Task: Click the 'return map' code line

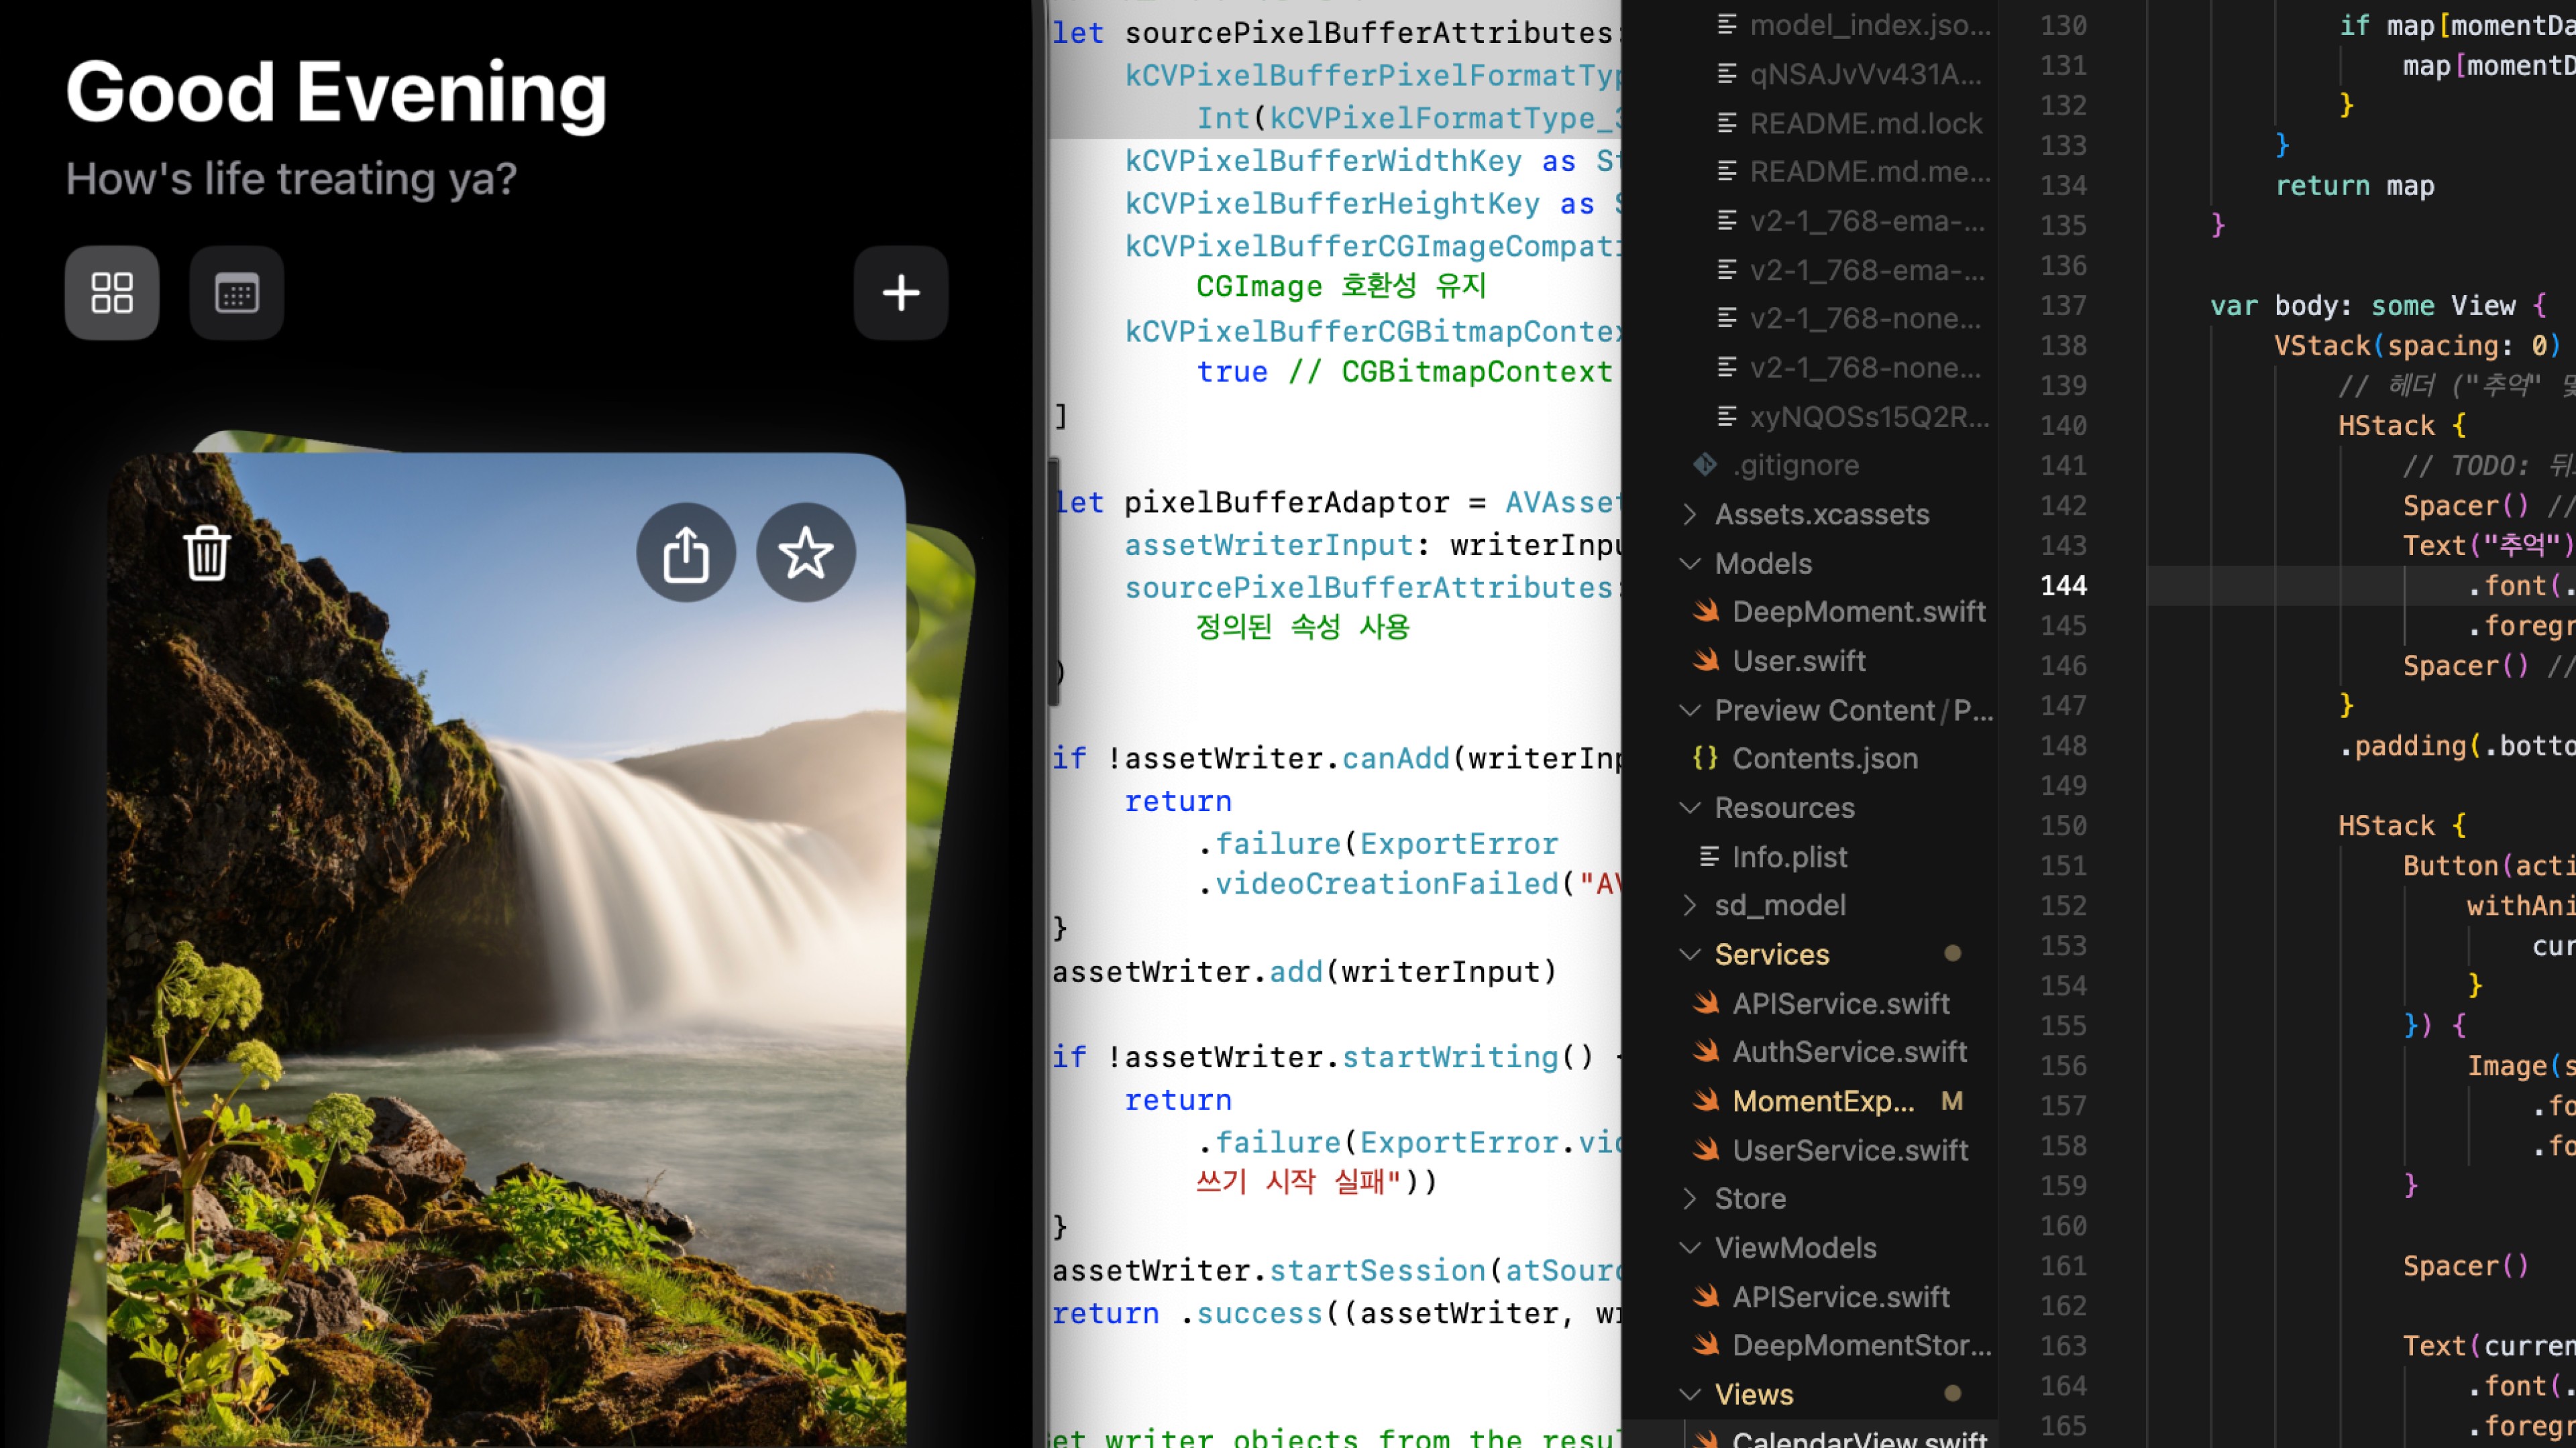Action: 2355,186
